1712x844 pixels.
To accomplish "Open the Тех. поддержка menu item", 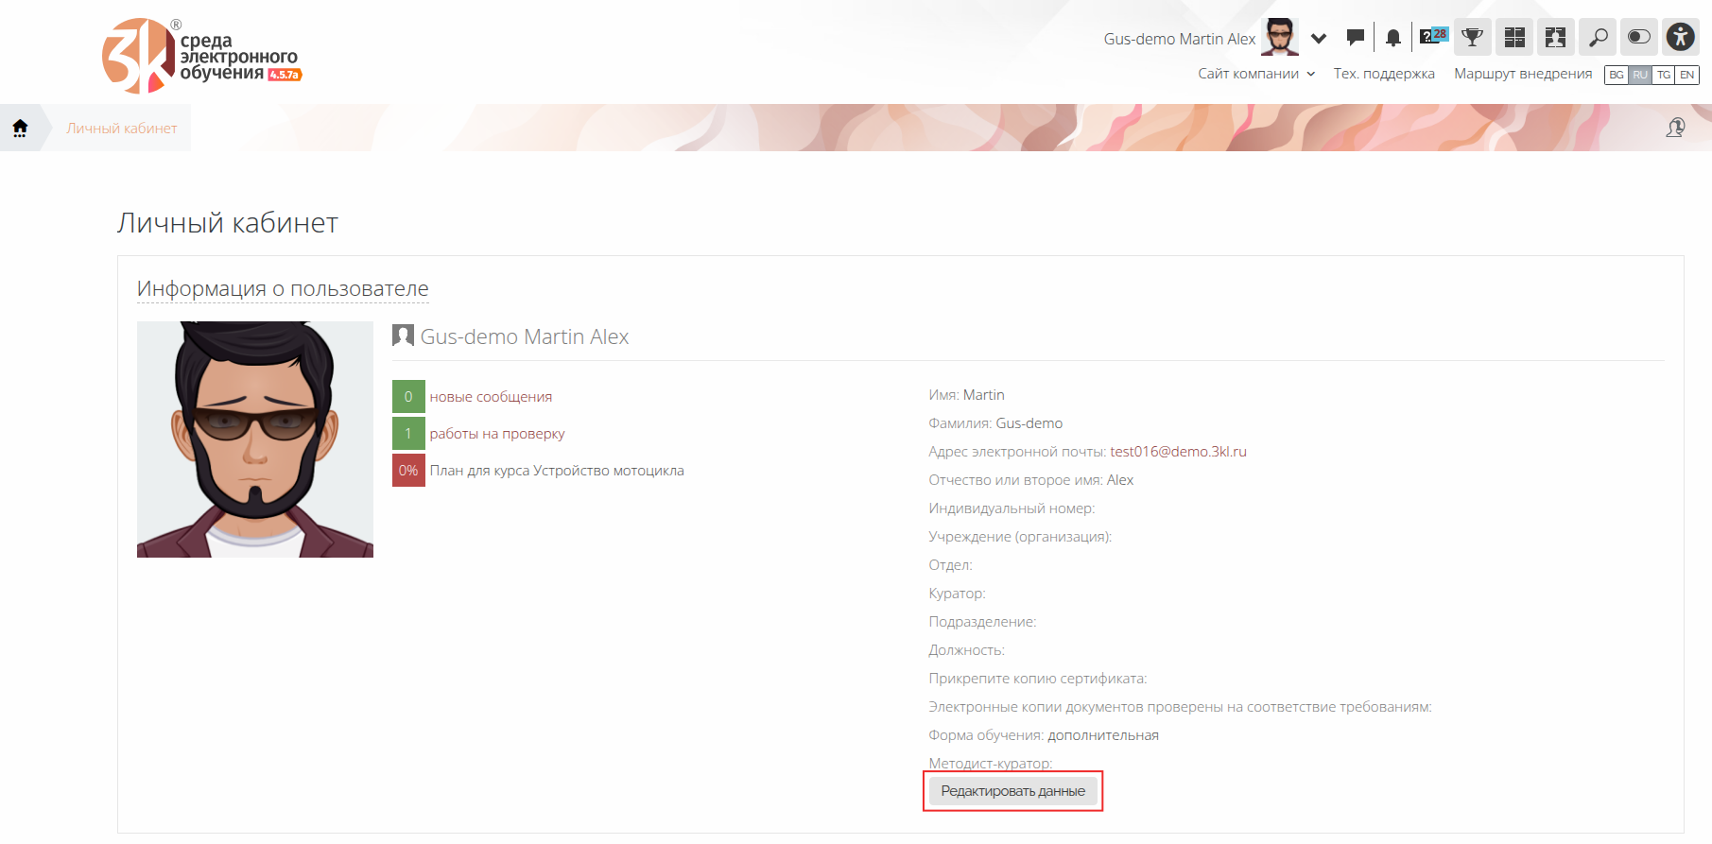I will 1383,74.
